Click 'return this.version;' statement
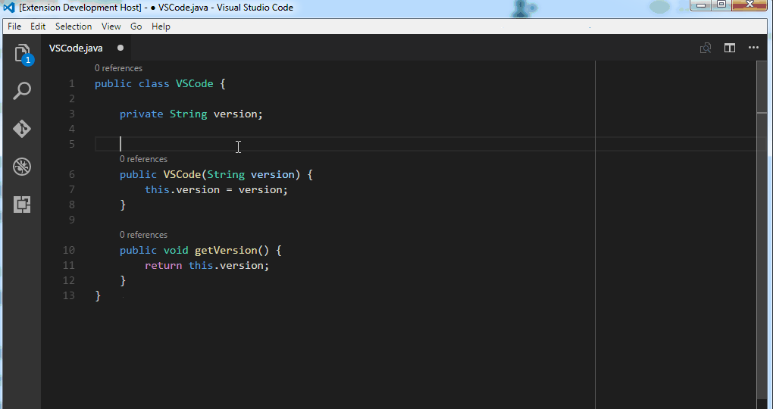 pyautogui.click(x=207, y=266)
